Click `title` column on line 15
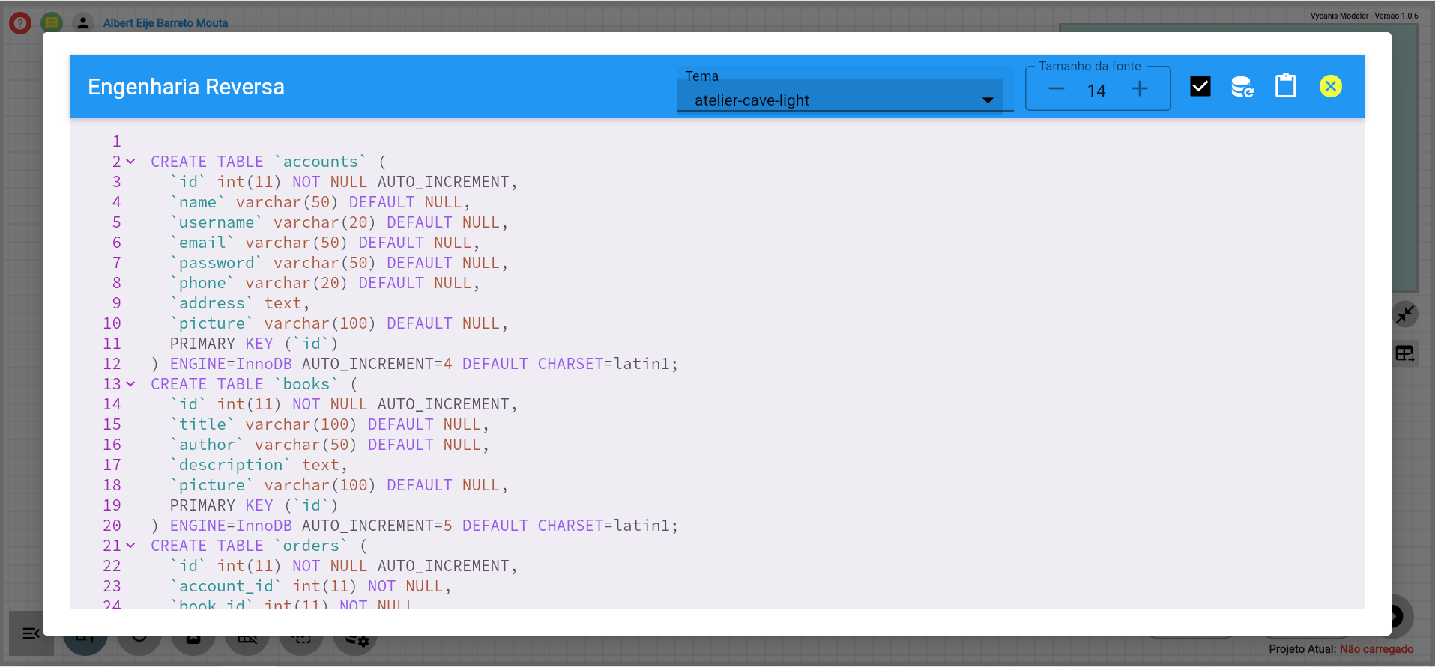The height and width of the screenshot is (667, 1435). pyautogui.click(x=202, y=424)
